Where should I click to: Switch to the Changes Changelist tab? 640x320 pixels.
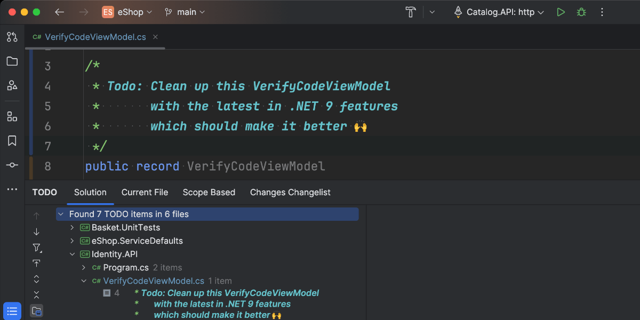point(290,193)
